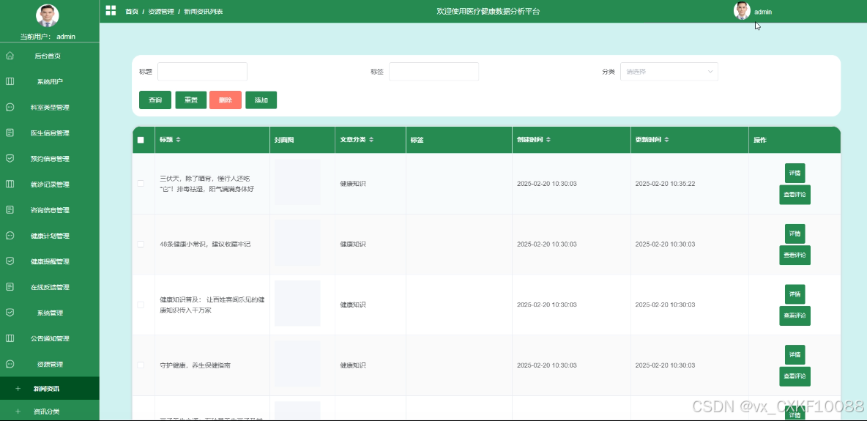Click the 封面图 column header
The image size is (867, 421).
302,140
